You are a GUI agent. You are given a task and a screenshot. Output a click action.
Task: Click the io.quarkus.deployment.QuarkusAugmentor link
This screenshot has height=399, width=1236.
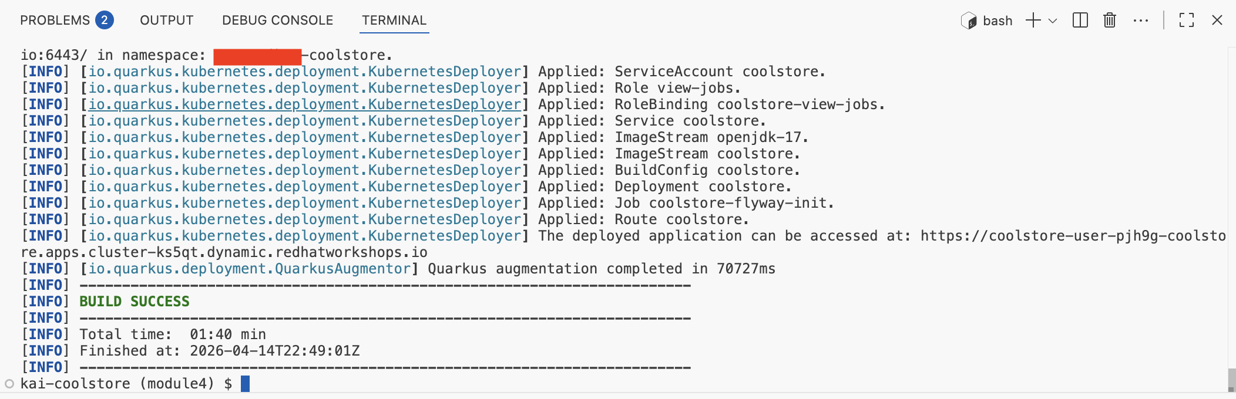[249, 269]
